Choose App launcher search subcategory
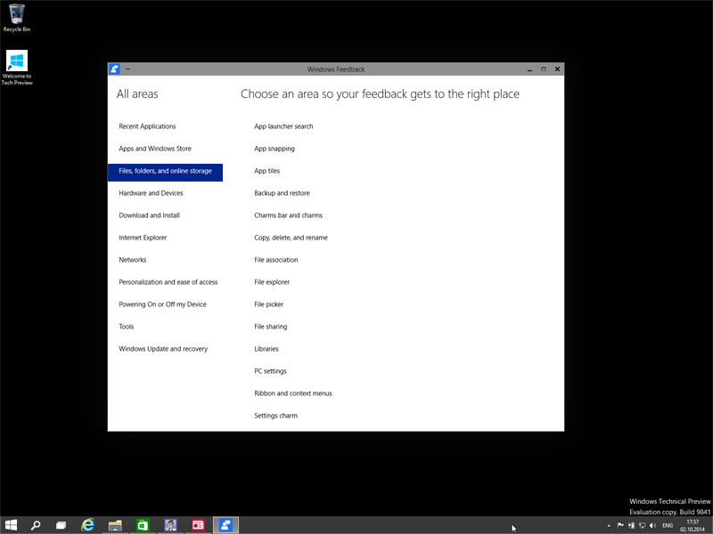This screenshot has height=534, width=713. [283, 126]
